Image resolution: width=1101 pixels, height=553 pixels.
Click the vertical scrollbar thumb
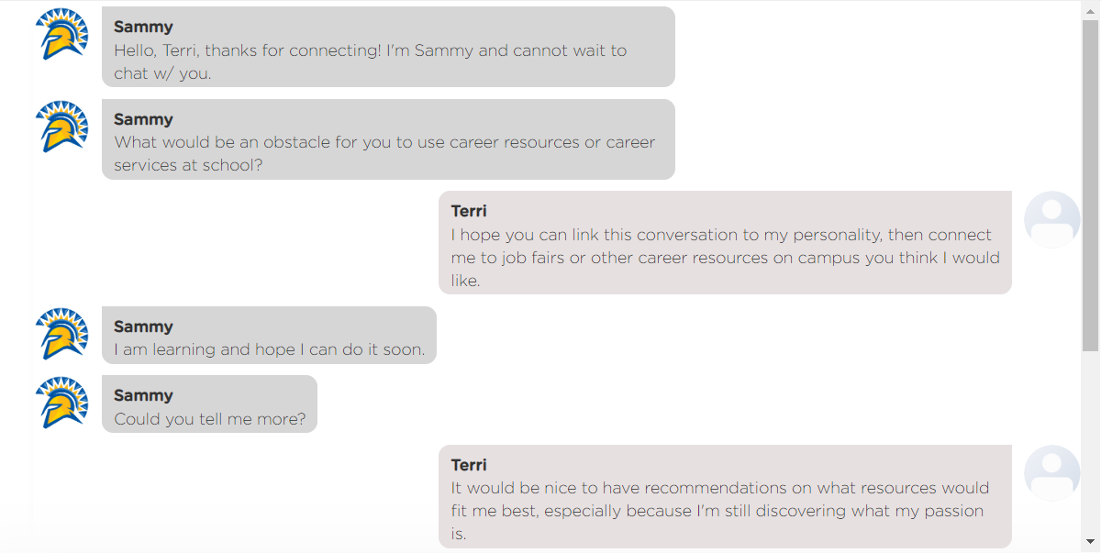tap(1090, 185)
